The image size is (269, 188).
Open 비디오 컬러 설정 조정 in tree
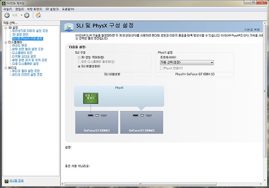[x=26, y=71]
